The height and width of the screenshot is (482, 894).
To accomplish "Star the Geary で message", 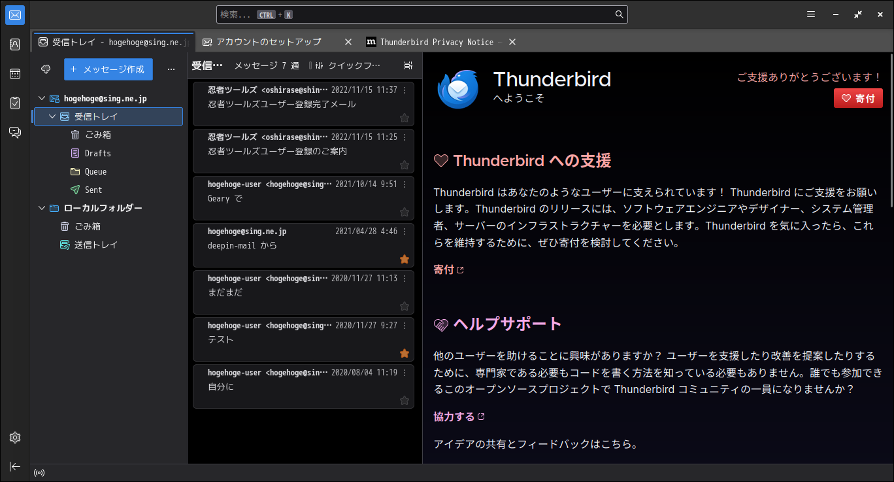I will [x=405, y=213].
